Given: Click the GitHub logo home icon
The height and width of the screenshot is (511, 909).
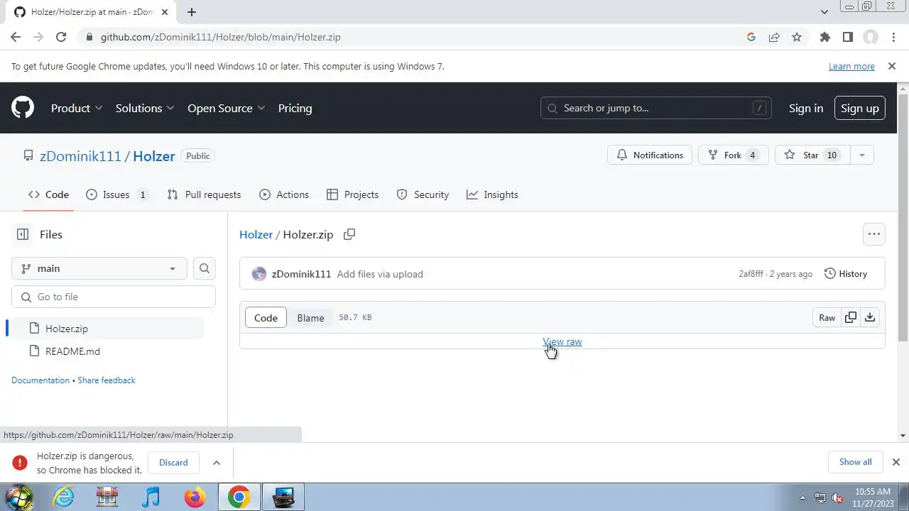Looking at the screenshot, I should click(x=23, y=108).
